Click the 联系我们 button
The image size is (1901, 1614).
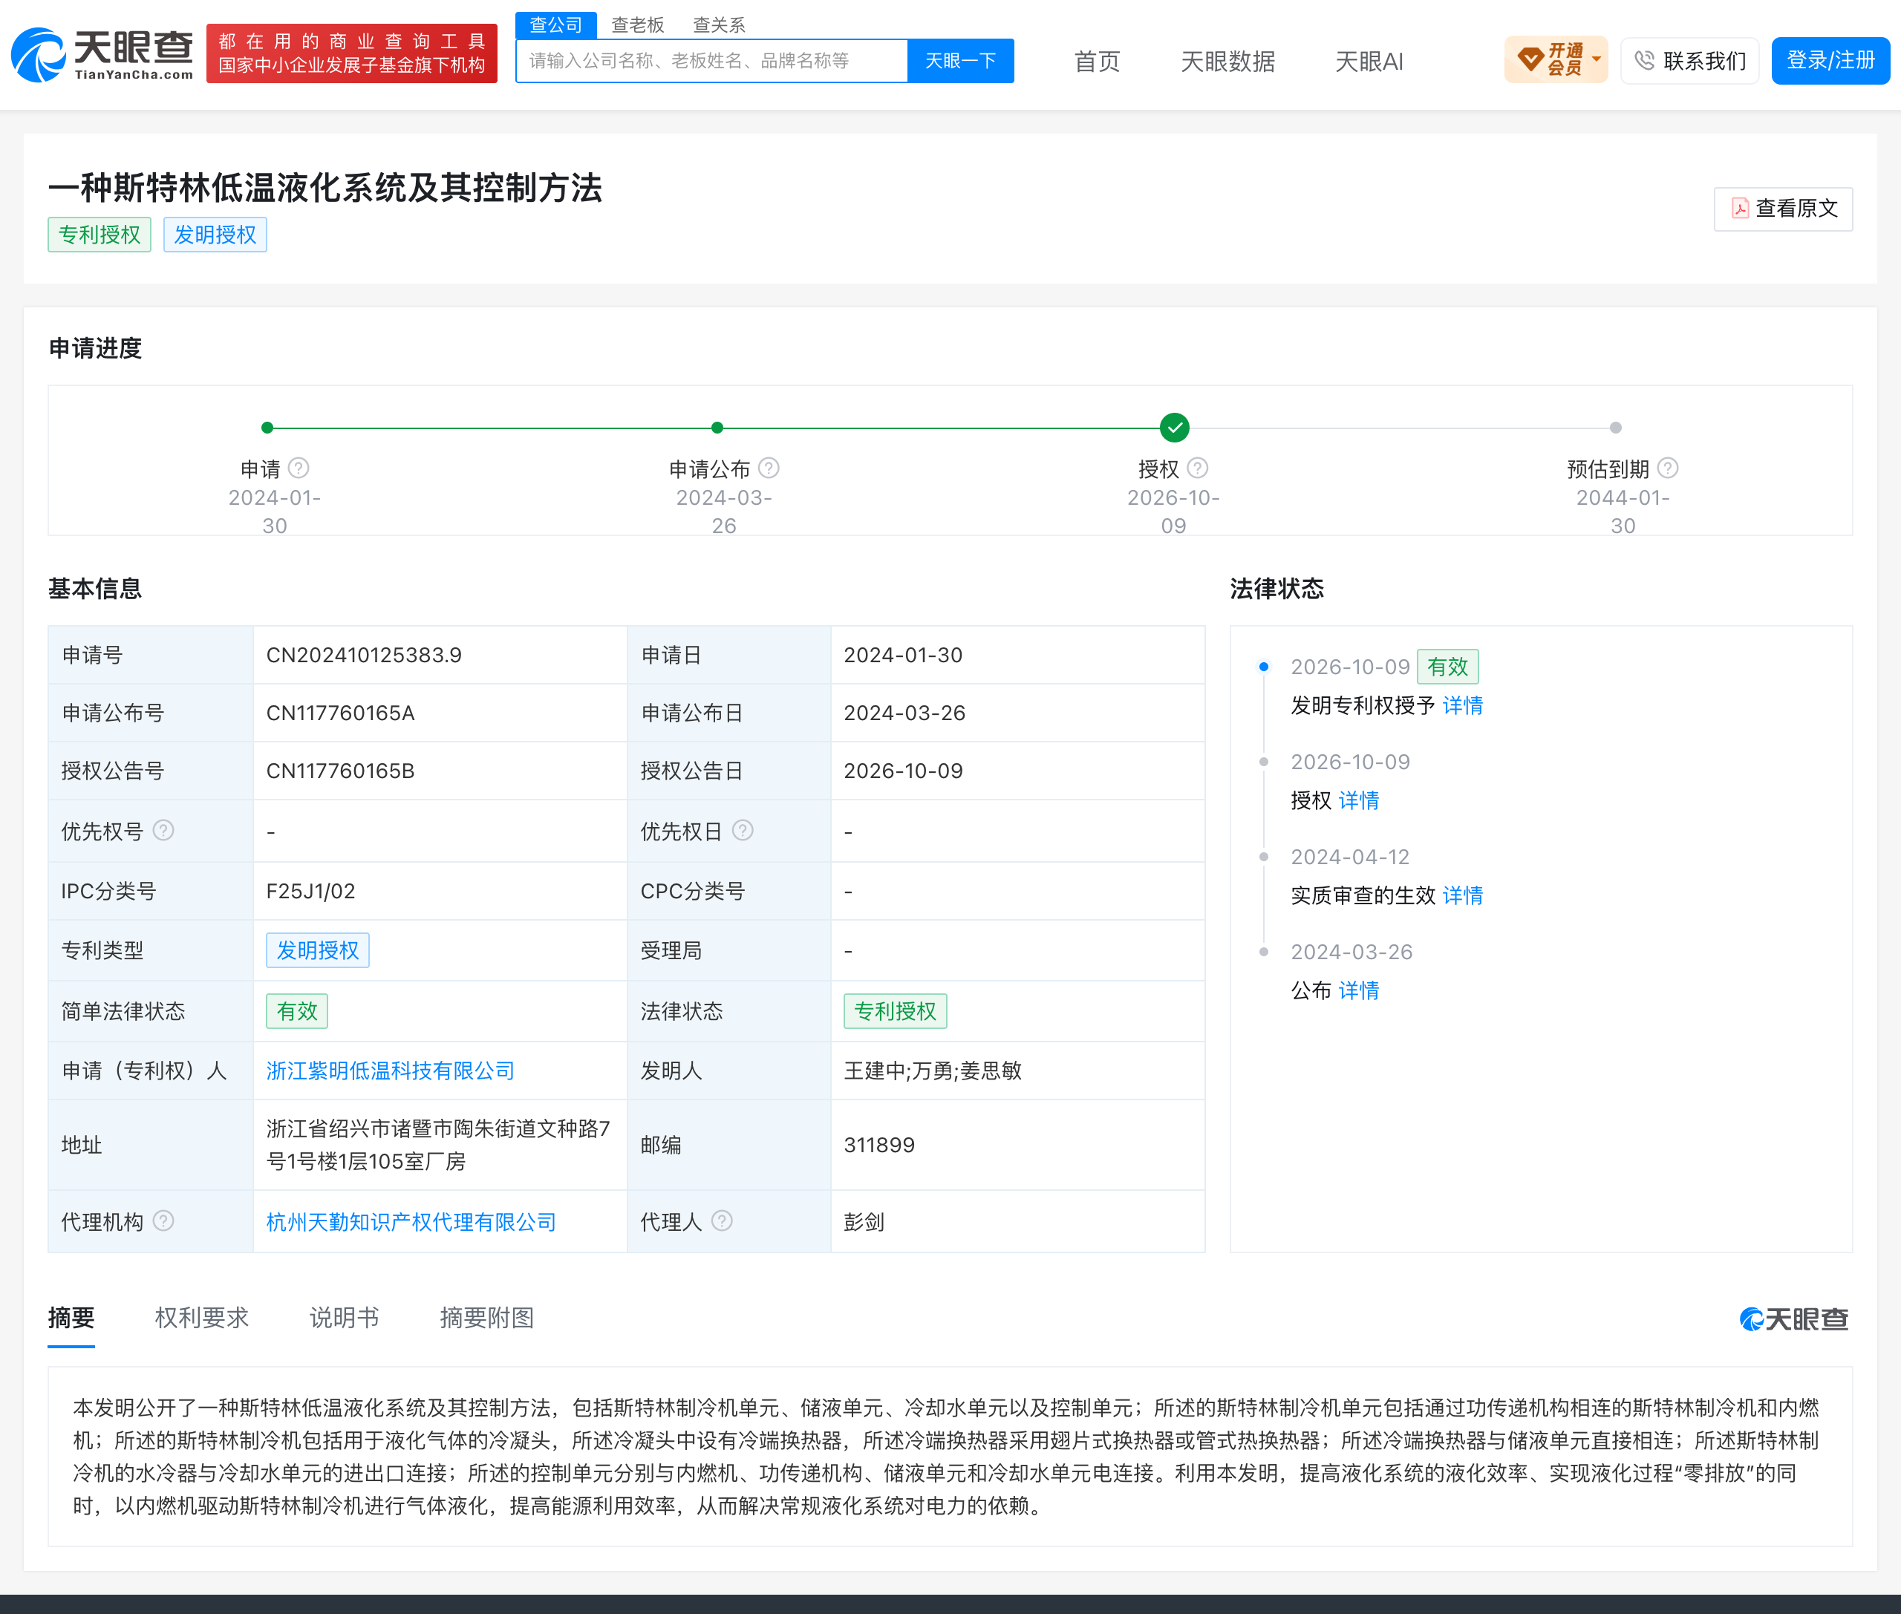pos(1689,60)
